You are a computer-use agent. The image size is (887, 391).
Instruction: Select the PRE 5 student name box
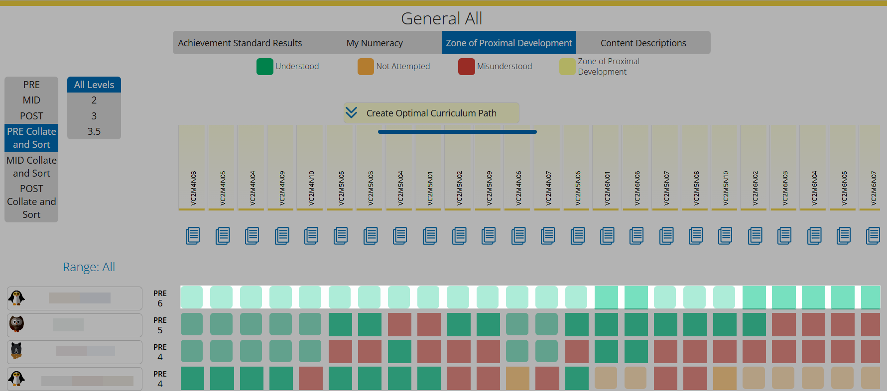pyautogui.click(x=75, y=325)
